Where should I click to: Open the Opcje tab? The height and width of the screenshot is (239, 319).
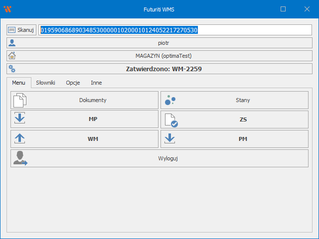point(73,83)
